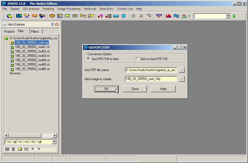
Task: Click the down arrow icon at Explorer bottom
Action: click(x=39, y=149)
